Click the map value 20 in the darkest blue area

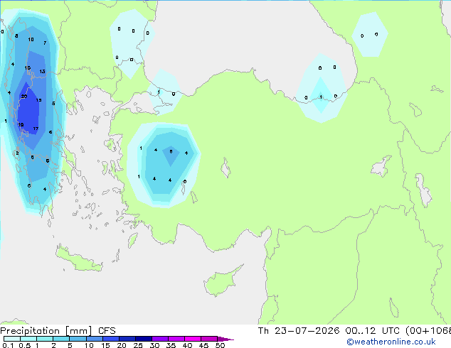click(24, 97)
